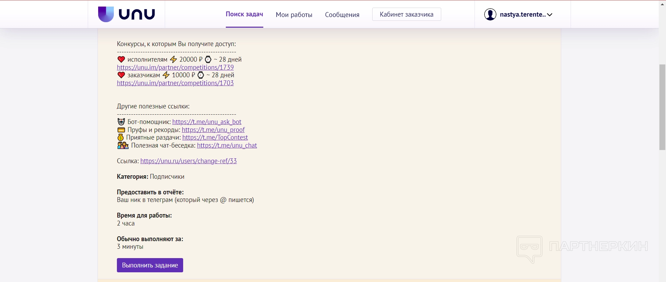666x282 pixels.
Task: Click the Кабинет заказчика button
Action: [407, 14]
